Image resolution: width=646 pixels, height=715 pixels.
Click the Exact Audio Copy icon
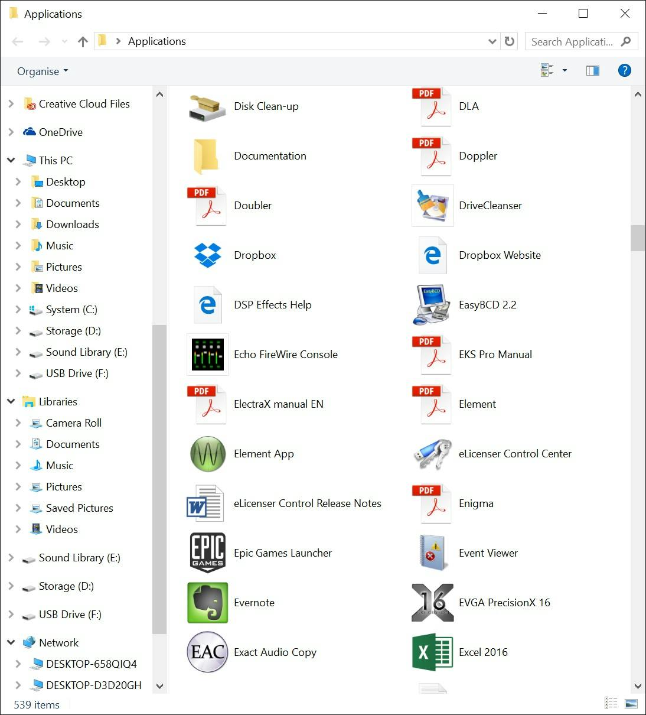207,652
